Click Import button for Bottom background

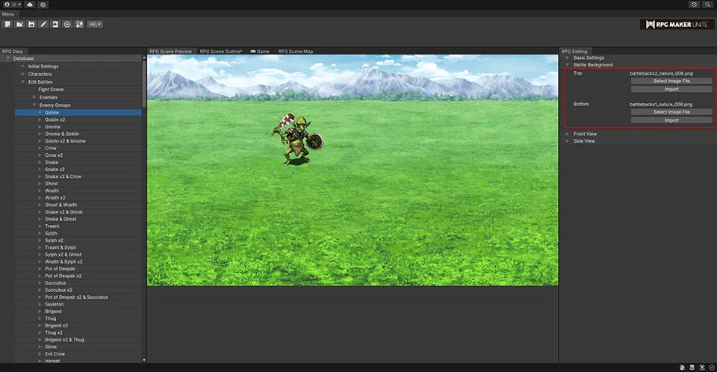671,120
